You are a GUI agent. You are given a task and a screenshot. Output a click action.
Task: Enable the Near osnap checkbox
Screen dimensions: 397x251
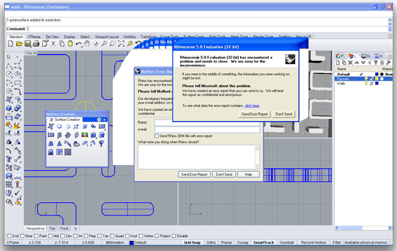pyautogui.click(x=22, y=236)
